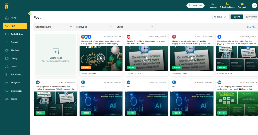Viewport: 258px width, 135px height.
Task: Expand the Social accounts dropdown
Action: click(53, 27)
